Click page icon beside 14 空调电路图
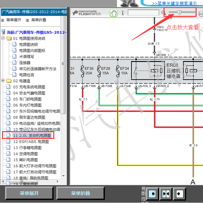The width and height of the screenshot is (203, 203). coord(8,153)
